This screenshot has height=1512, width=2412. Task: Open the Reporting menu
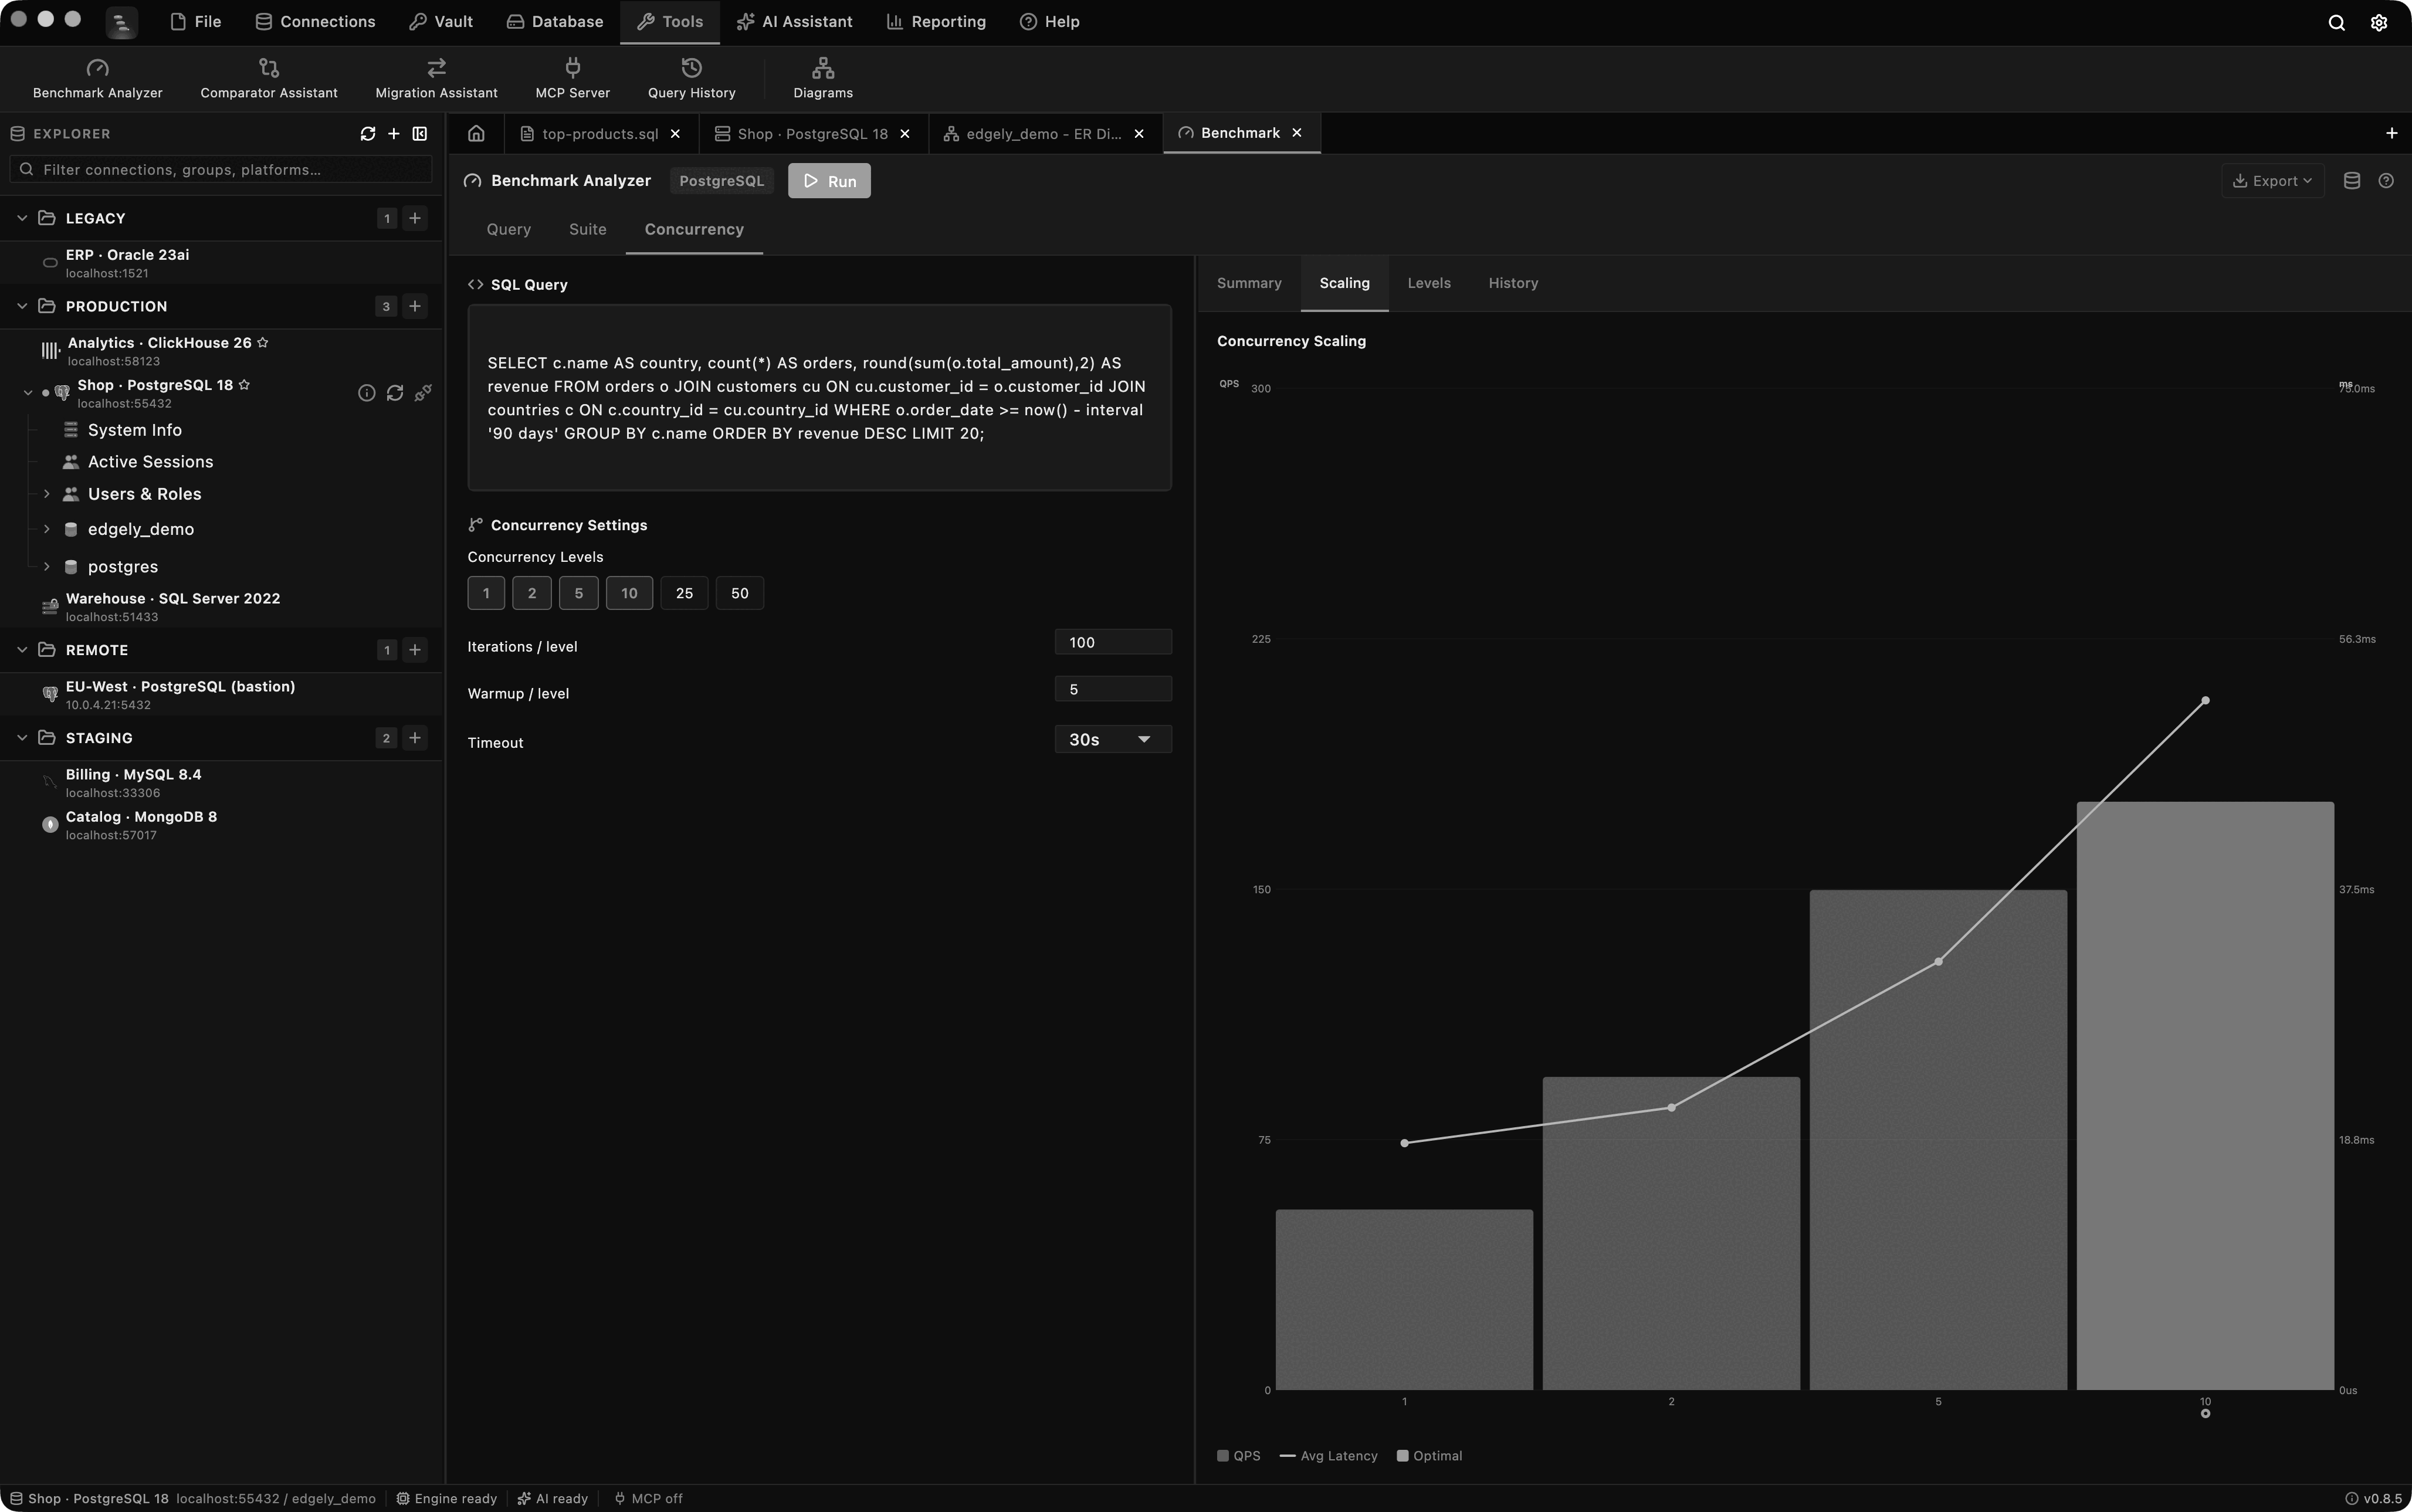(936, 22)
